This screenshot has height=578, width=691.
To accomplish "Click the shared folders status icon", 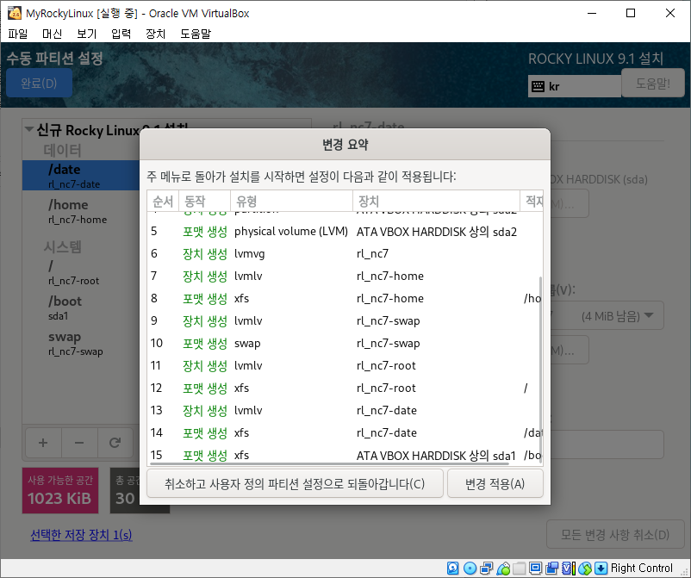I will point(520,569).
